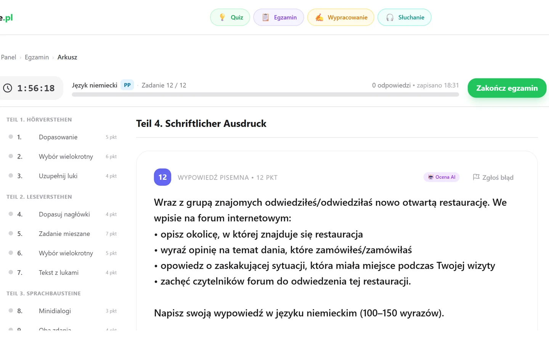Click the number 12 task badge

click(162, 177)
